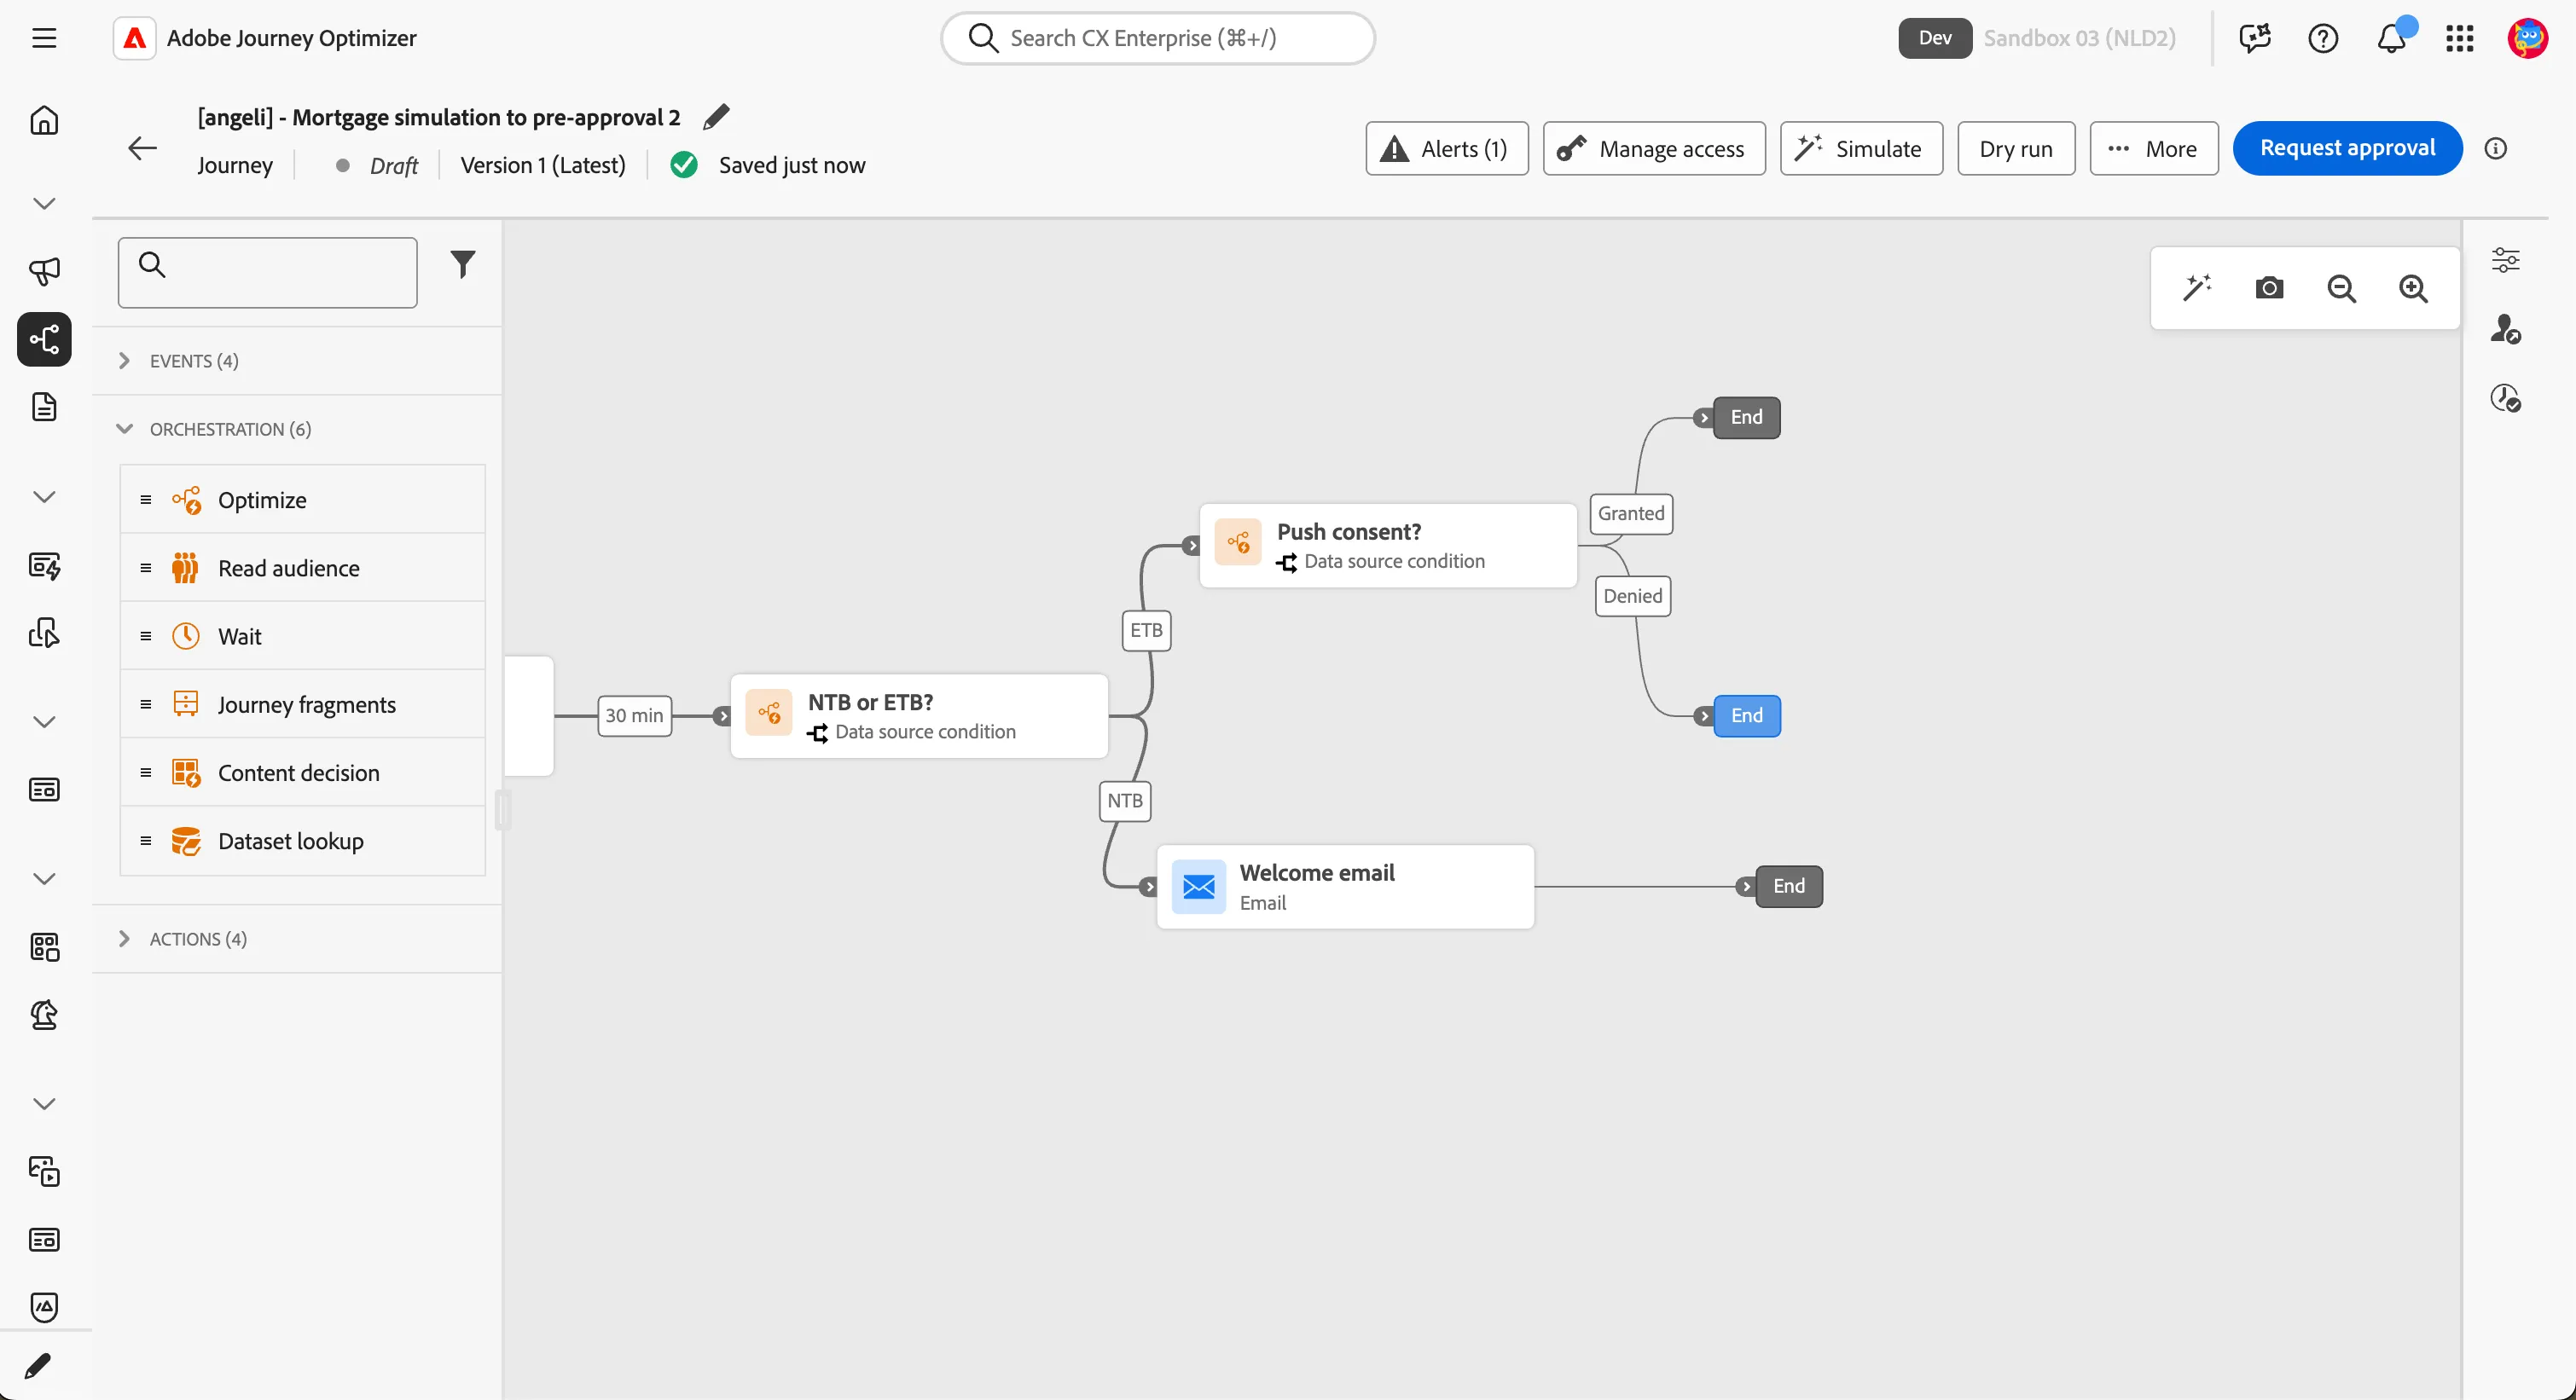Screen dimensions: 2576x1400
Task: Select the NTB or ETB? condition node
Action: pos(918,715)
